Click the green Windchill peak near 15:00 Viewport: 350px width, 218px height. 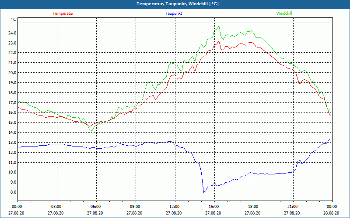tap(219, 26)
